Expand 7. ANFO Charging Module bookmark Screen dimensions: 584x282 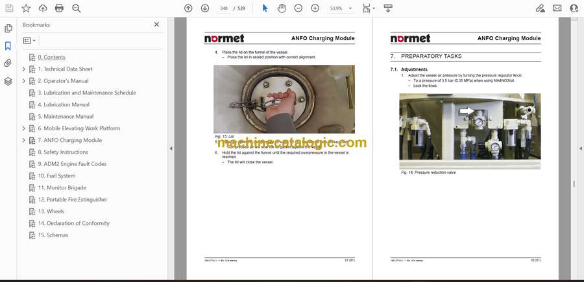click(24, 140)
